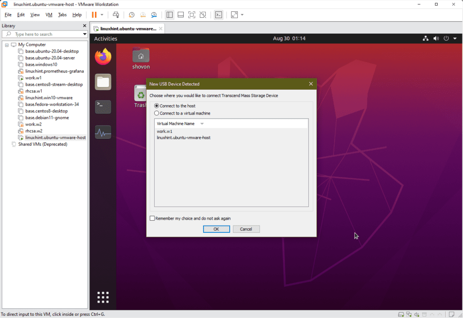This screenshot has height=318, width=463.
Task: Click the sound device status icon
Action: (416, 314)
